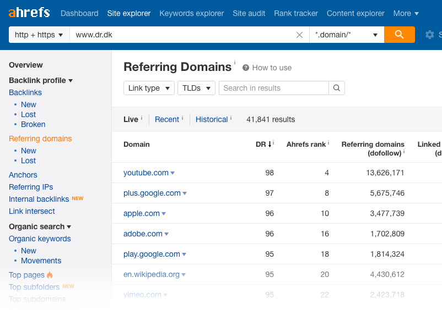Image resolution: width=442 pixels, height=310 pixels.
Task: Open the TLDs filter dropdown
Action: [x=196, y=88]
